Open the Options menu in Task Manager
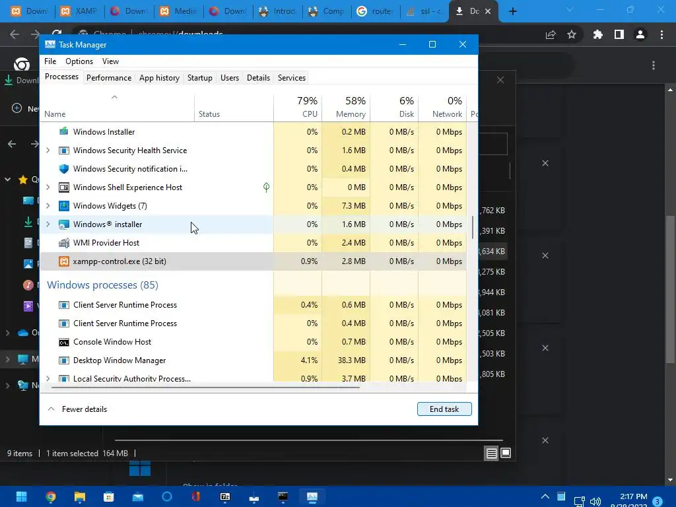The image size is (676, 507). pos(79,61)
